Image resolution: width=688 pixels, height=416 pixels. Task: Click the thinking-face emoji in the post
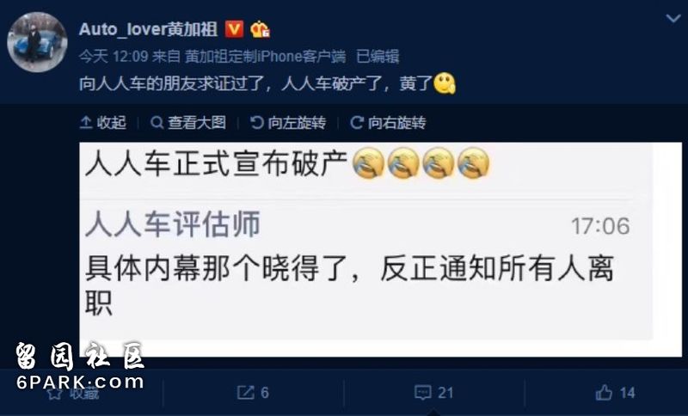[445, 83]
